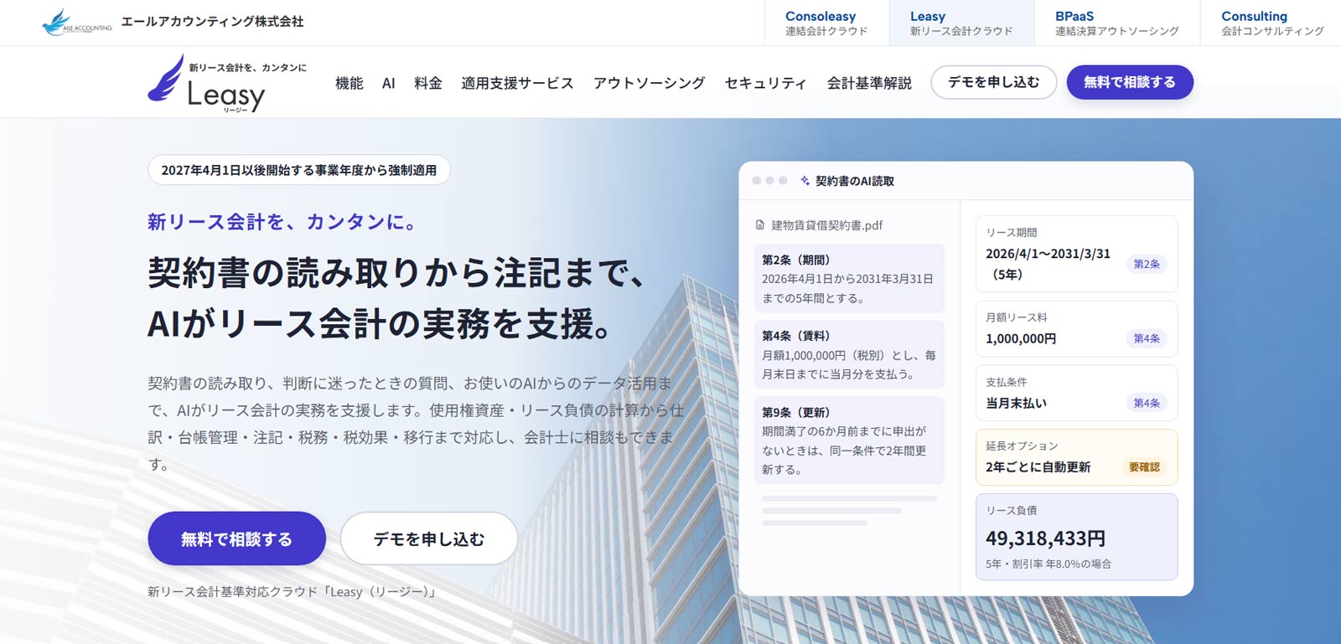Click the 当月末払い payment condition value
The height and width of the screenshot is (644, 1341).
point(1016,404)
